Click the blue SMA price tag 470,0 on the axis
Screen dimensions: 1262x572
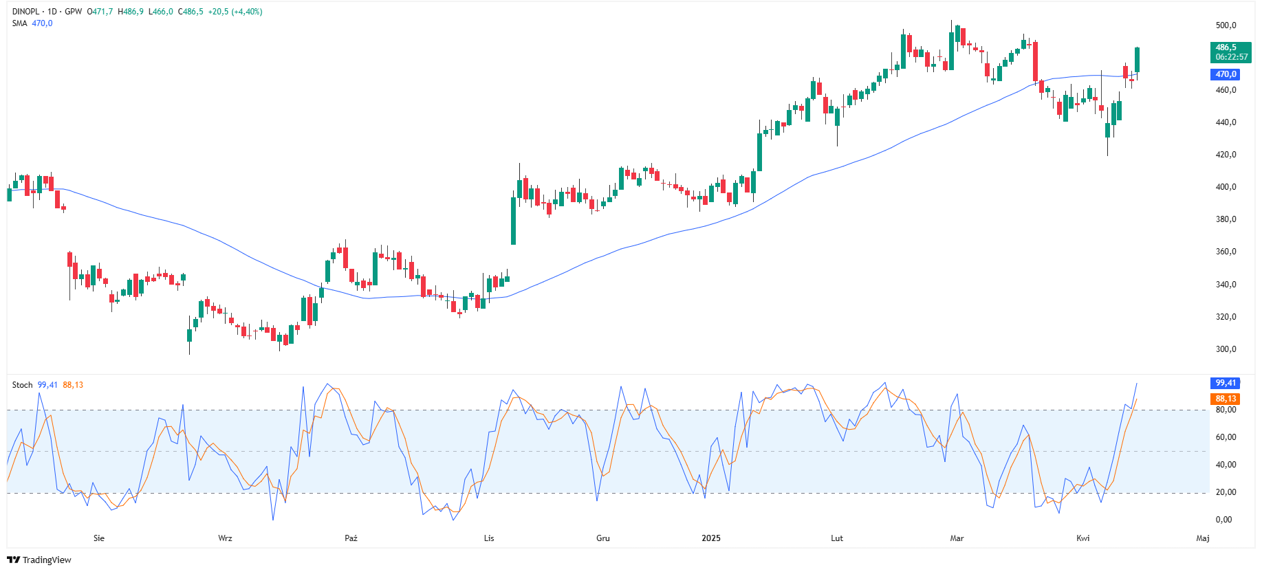(1226, 74)
